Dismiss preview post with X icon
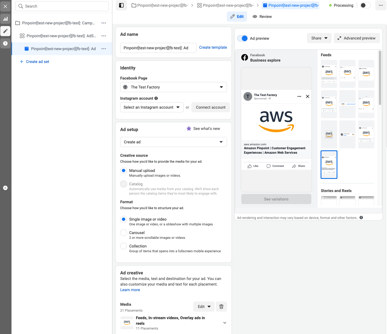This screenshot has width=387, height=334. point(307,96)
